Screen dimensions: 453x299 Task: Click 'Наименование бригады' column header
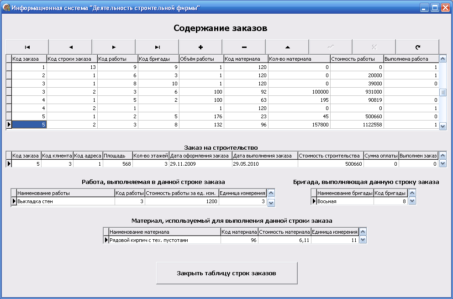click(x=345, y=193)
